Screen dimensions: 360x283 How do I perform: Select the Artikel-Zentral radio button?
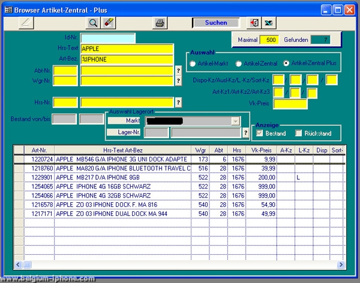239,63
